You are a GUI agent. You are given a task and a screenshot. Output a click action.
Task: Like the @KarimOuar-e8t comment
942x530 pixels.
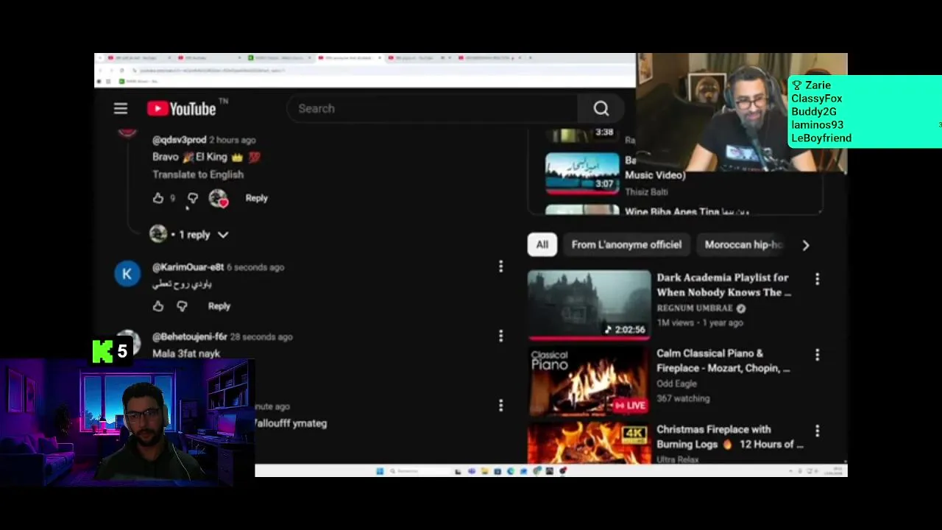158,306
